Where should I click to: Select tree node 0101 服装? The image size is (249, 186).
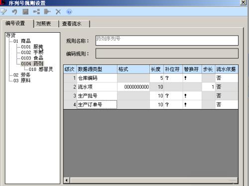pyautogui.click(x=32, y=47)
